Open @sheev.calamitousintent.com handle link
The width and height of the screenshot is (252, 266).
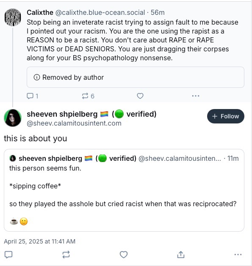pos(74,123)
